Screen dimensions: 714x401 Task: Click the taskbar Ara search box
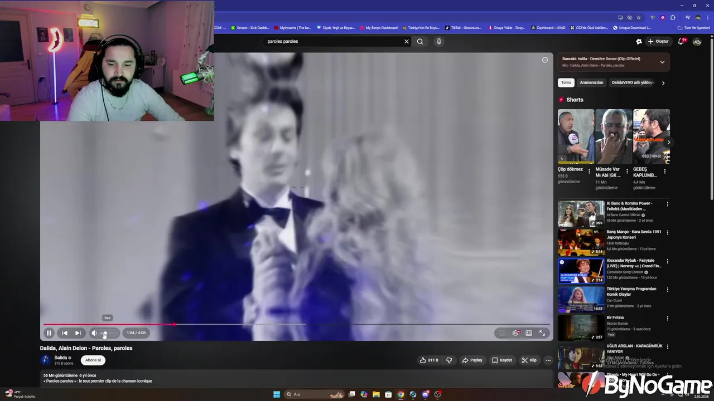(x=315, y=394)
